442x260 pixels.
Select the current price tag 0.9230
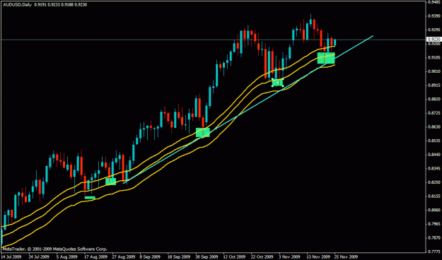[434, 40]
